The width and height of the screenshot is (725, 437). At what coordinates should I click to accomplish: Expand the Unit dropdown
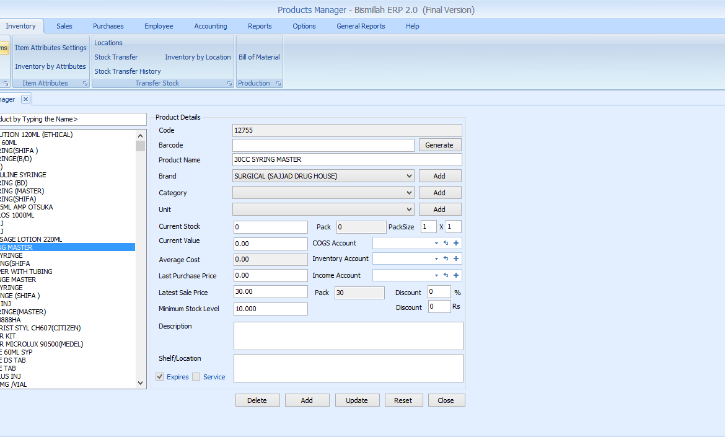coord(409,210)
